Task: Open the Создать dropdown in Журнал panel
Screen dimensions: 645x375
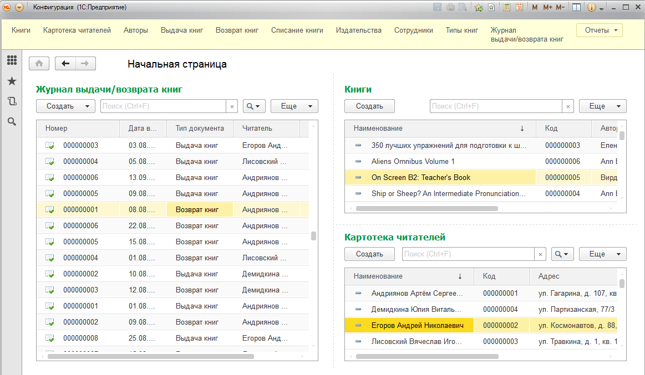Action: tap(87, 106)
